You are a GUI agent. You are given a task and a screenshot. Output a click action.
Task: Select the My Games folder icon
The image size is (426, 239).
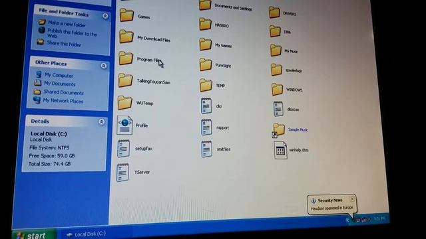click(x=205, y=44)
